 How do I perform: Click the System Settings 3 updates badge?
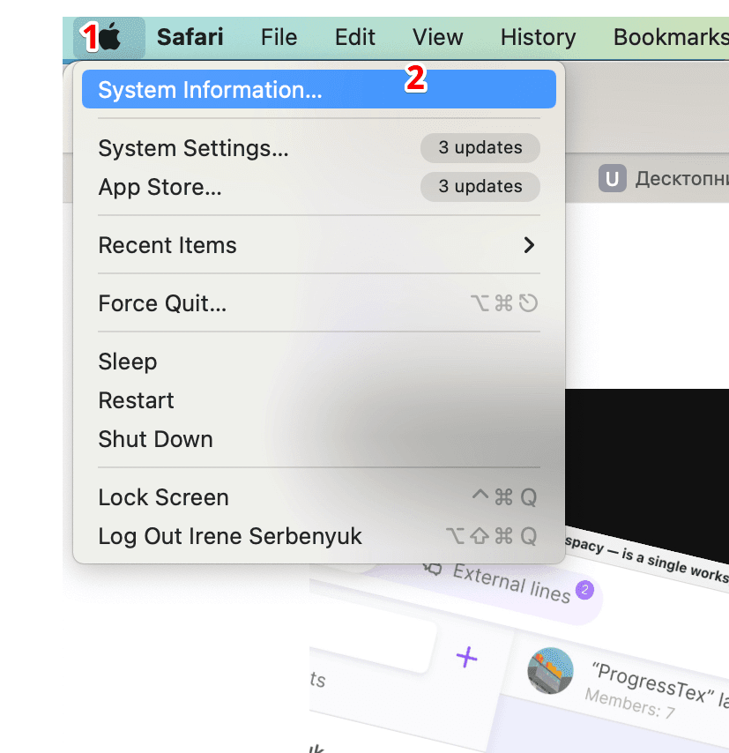(x=480, y=148)
